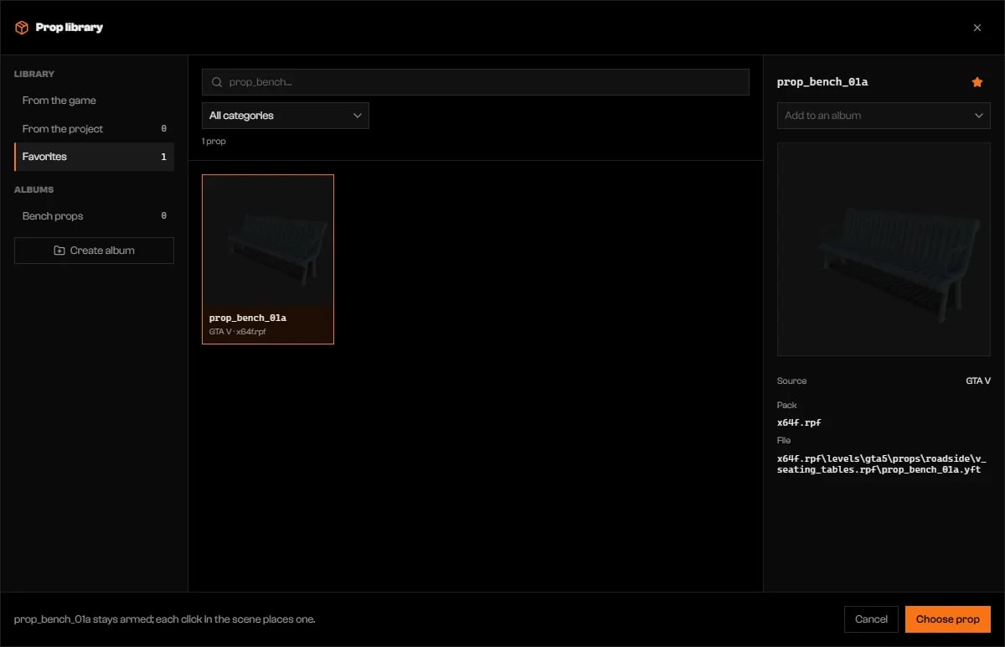Click the "stays armed" status message
This screenshot has height=647, width=1005.
pos(165,619)
